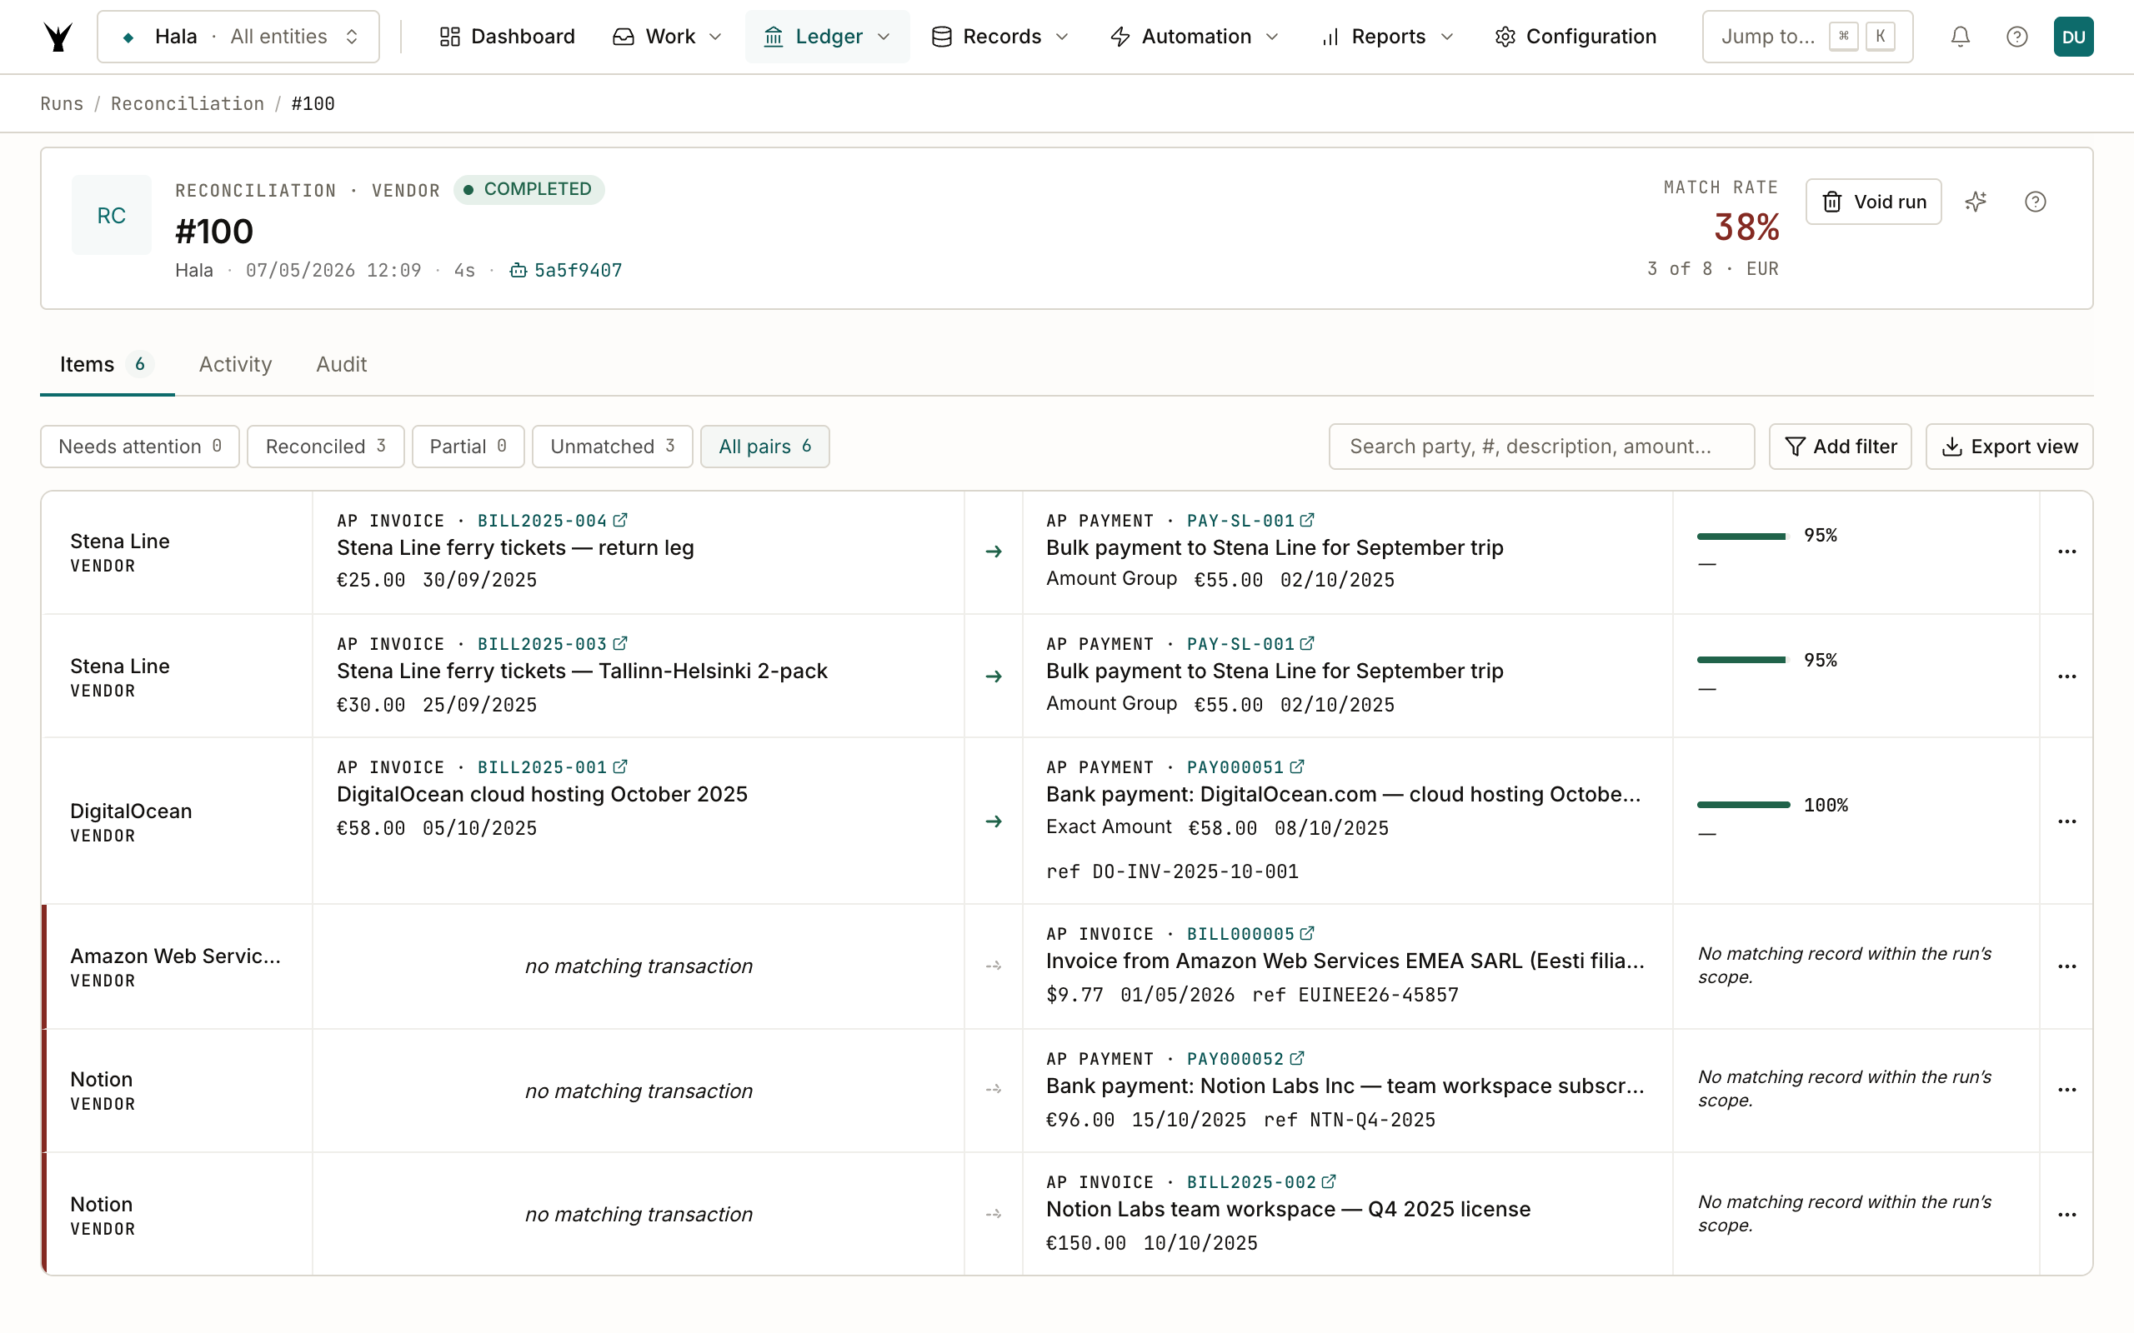The height and width of the screenshot is (1333, 2134).
Task: Filter by Unmatched pairs
Action: click(612, 446)
